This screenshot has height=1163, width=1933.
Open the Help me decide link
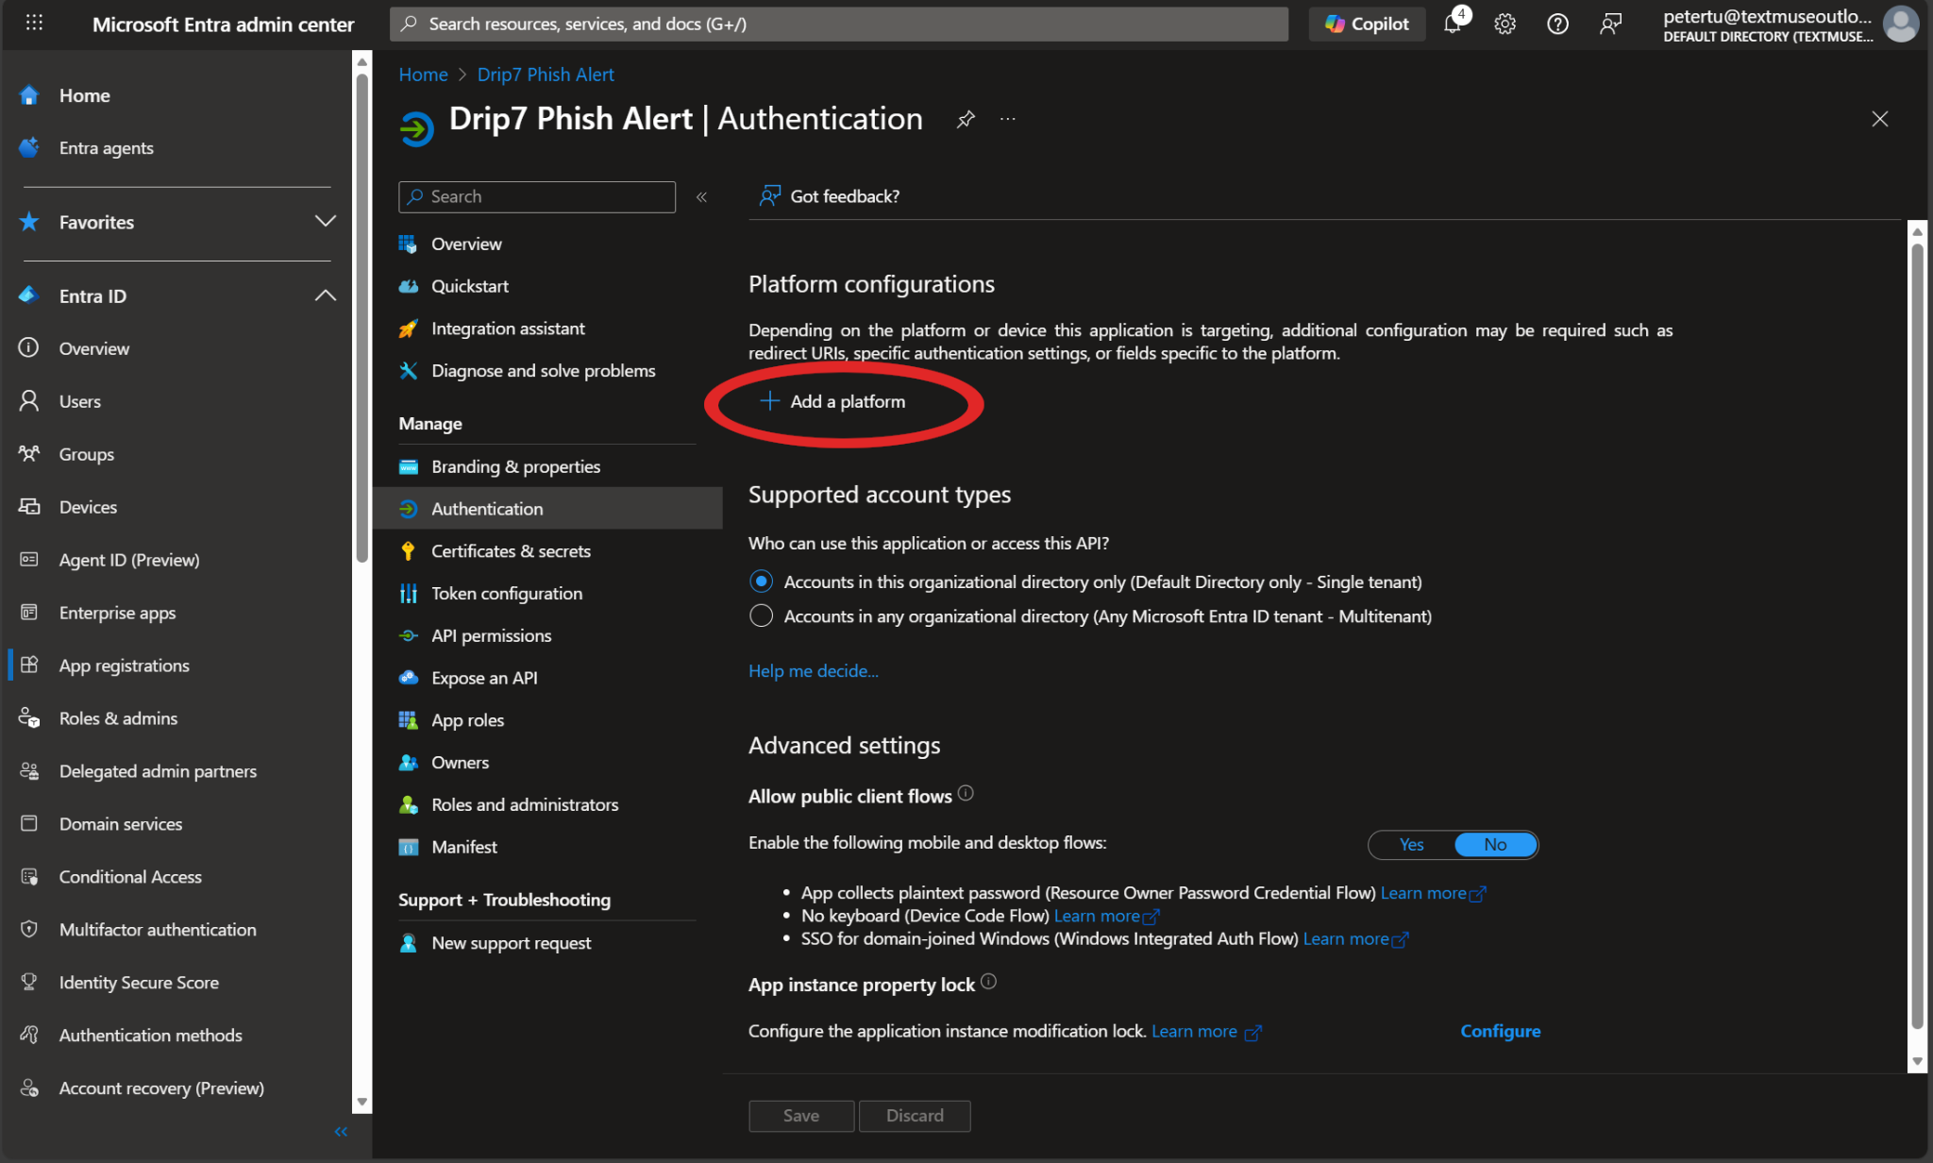(814, 671)
